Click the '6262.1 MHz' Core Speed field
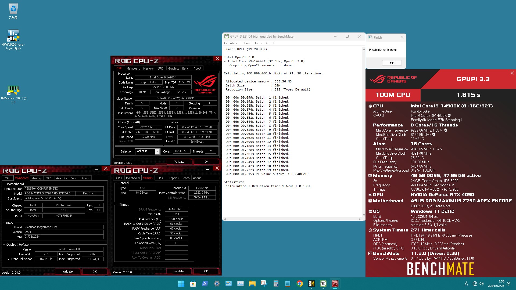The width and height of the screenshot is (516, 290). (148, 127)
